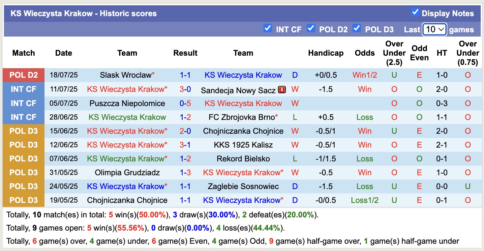This screenshot has height=251, width=484.
Task: Click the POL D3 badge on the 24/05/25 row
Action: (x=23, y=186)
